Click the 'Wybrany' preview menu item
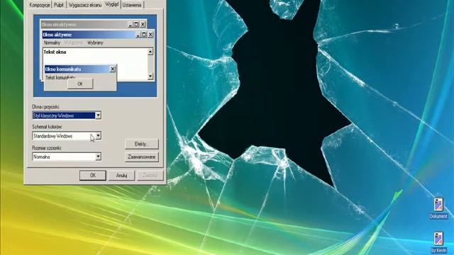The image size is (454, 255). (95, 42)
